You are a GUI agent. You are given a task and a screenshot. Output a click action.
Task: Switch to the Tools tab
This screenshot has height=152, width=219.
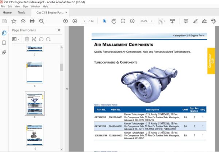(22, 12)
